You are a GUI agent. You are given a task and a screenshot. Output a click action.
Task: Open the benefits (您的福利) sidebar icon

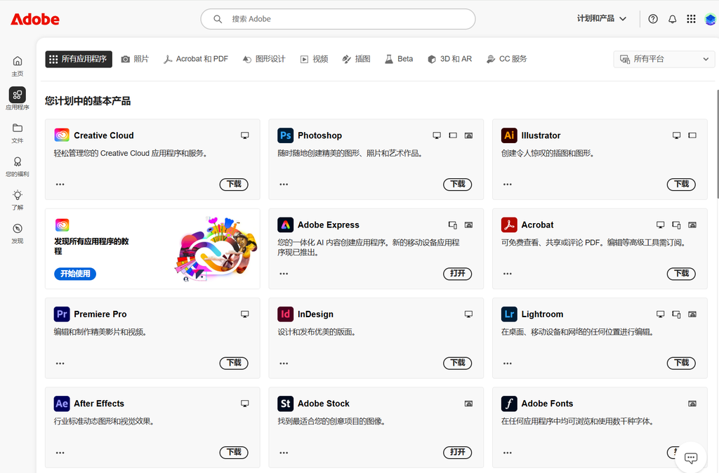pos(18,161)
